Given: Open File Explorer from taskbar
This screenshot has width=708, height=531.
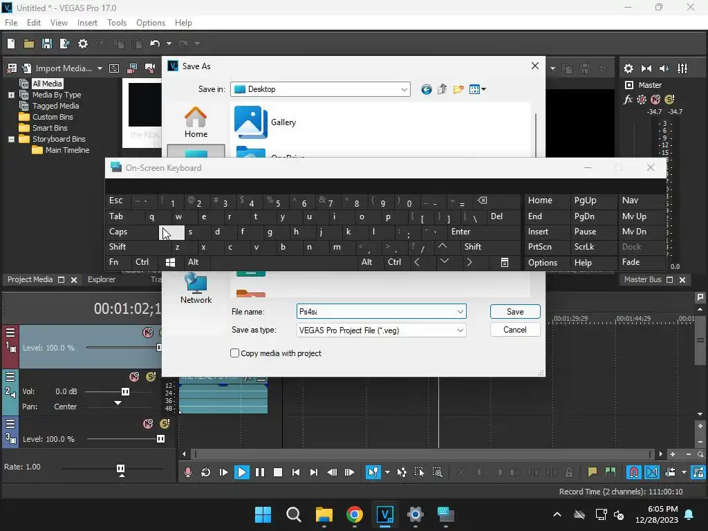Looking at the screenshot, I should point(324,514).
